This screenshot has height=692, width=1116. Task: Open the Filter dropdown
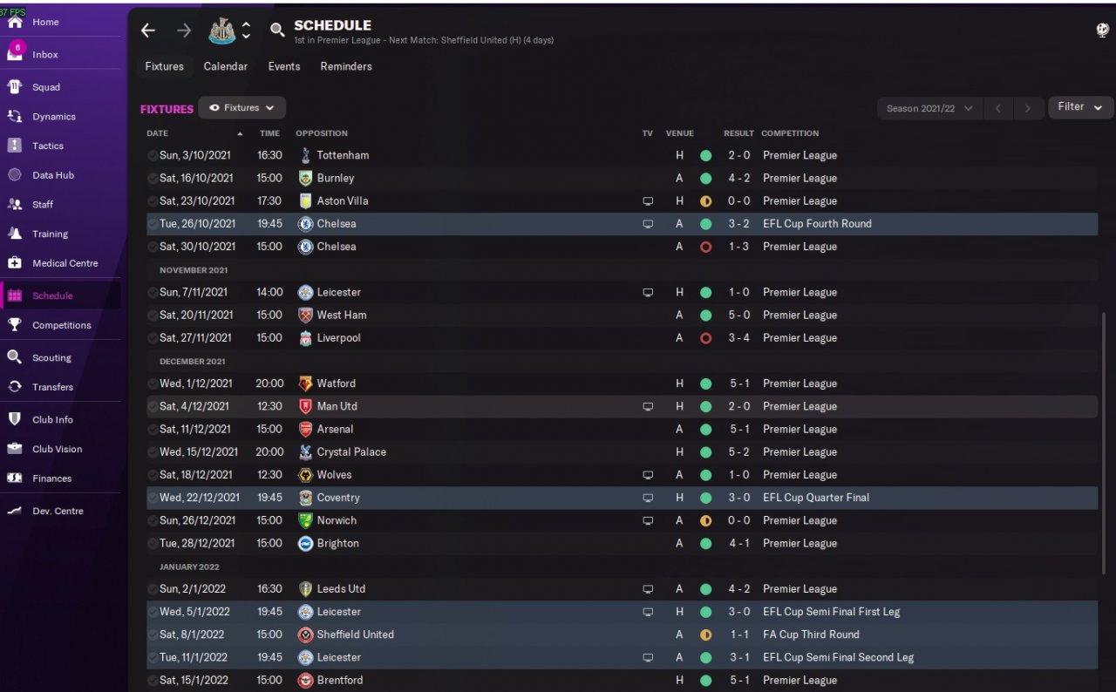pyautogui.click(x=1080, y=107)
